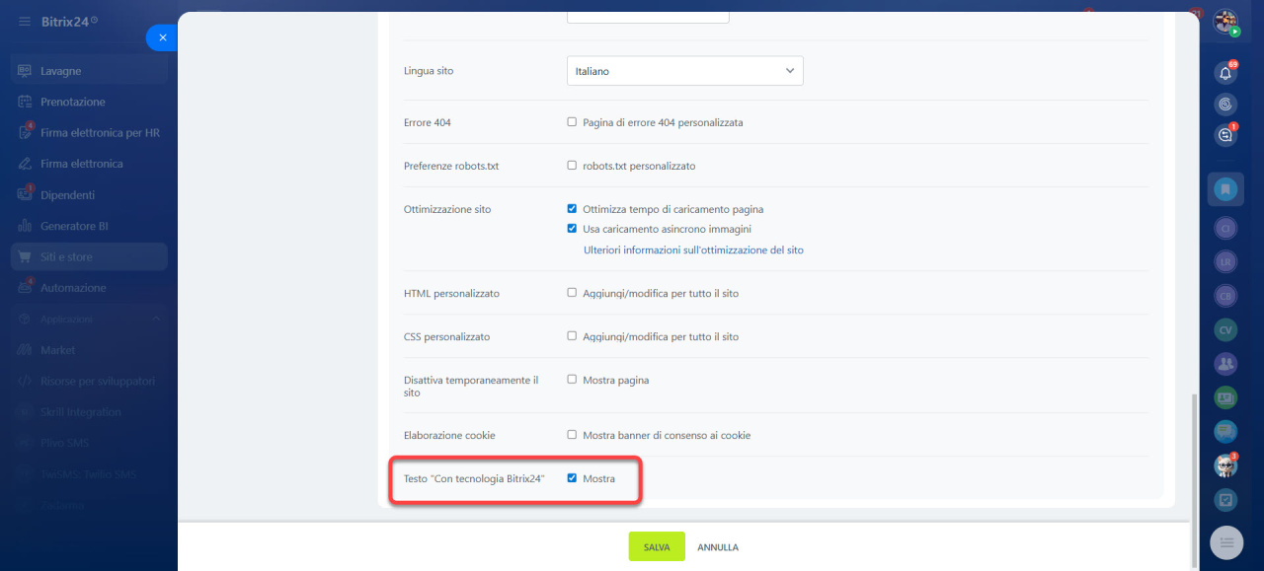This screenshot has width=1264, height=571.
Task: Uncheck Mostra for Con tecnologia Bitrix24
Action: pyautogui.click(x=572, y=478)
